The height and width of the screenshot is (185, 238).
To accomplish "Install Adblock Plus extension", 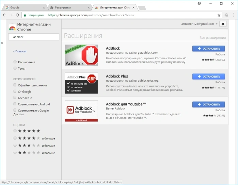I will [209, 77].
